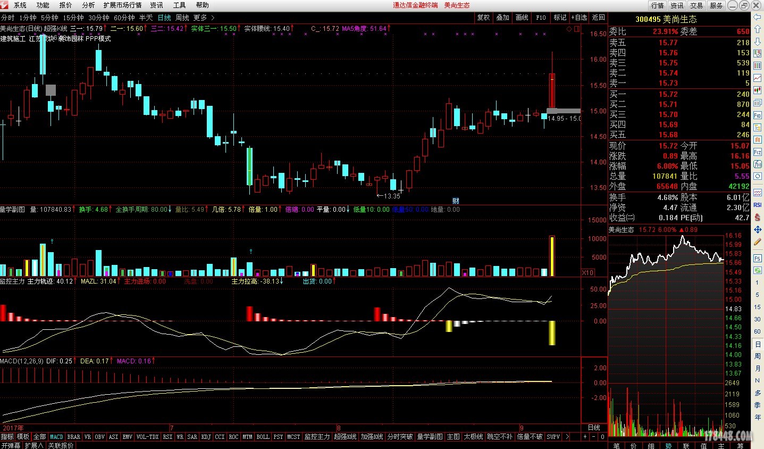Open the 分析 menu
Image resolution: width=764 pixels, height=449 pixels.
click(88, 5)
